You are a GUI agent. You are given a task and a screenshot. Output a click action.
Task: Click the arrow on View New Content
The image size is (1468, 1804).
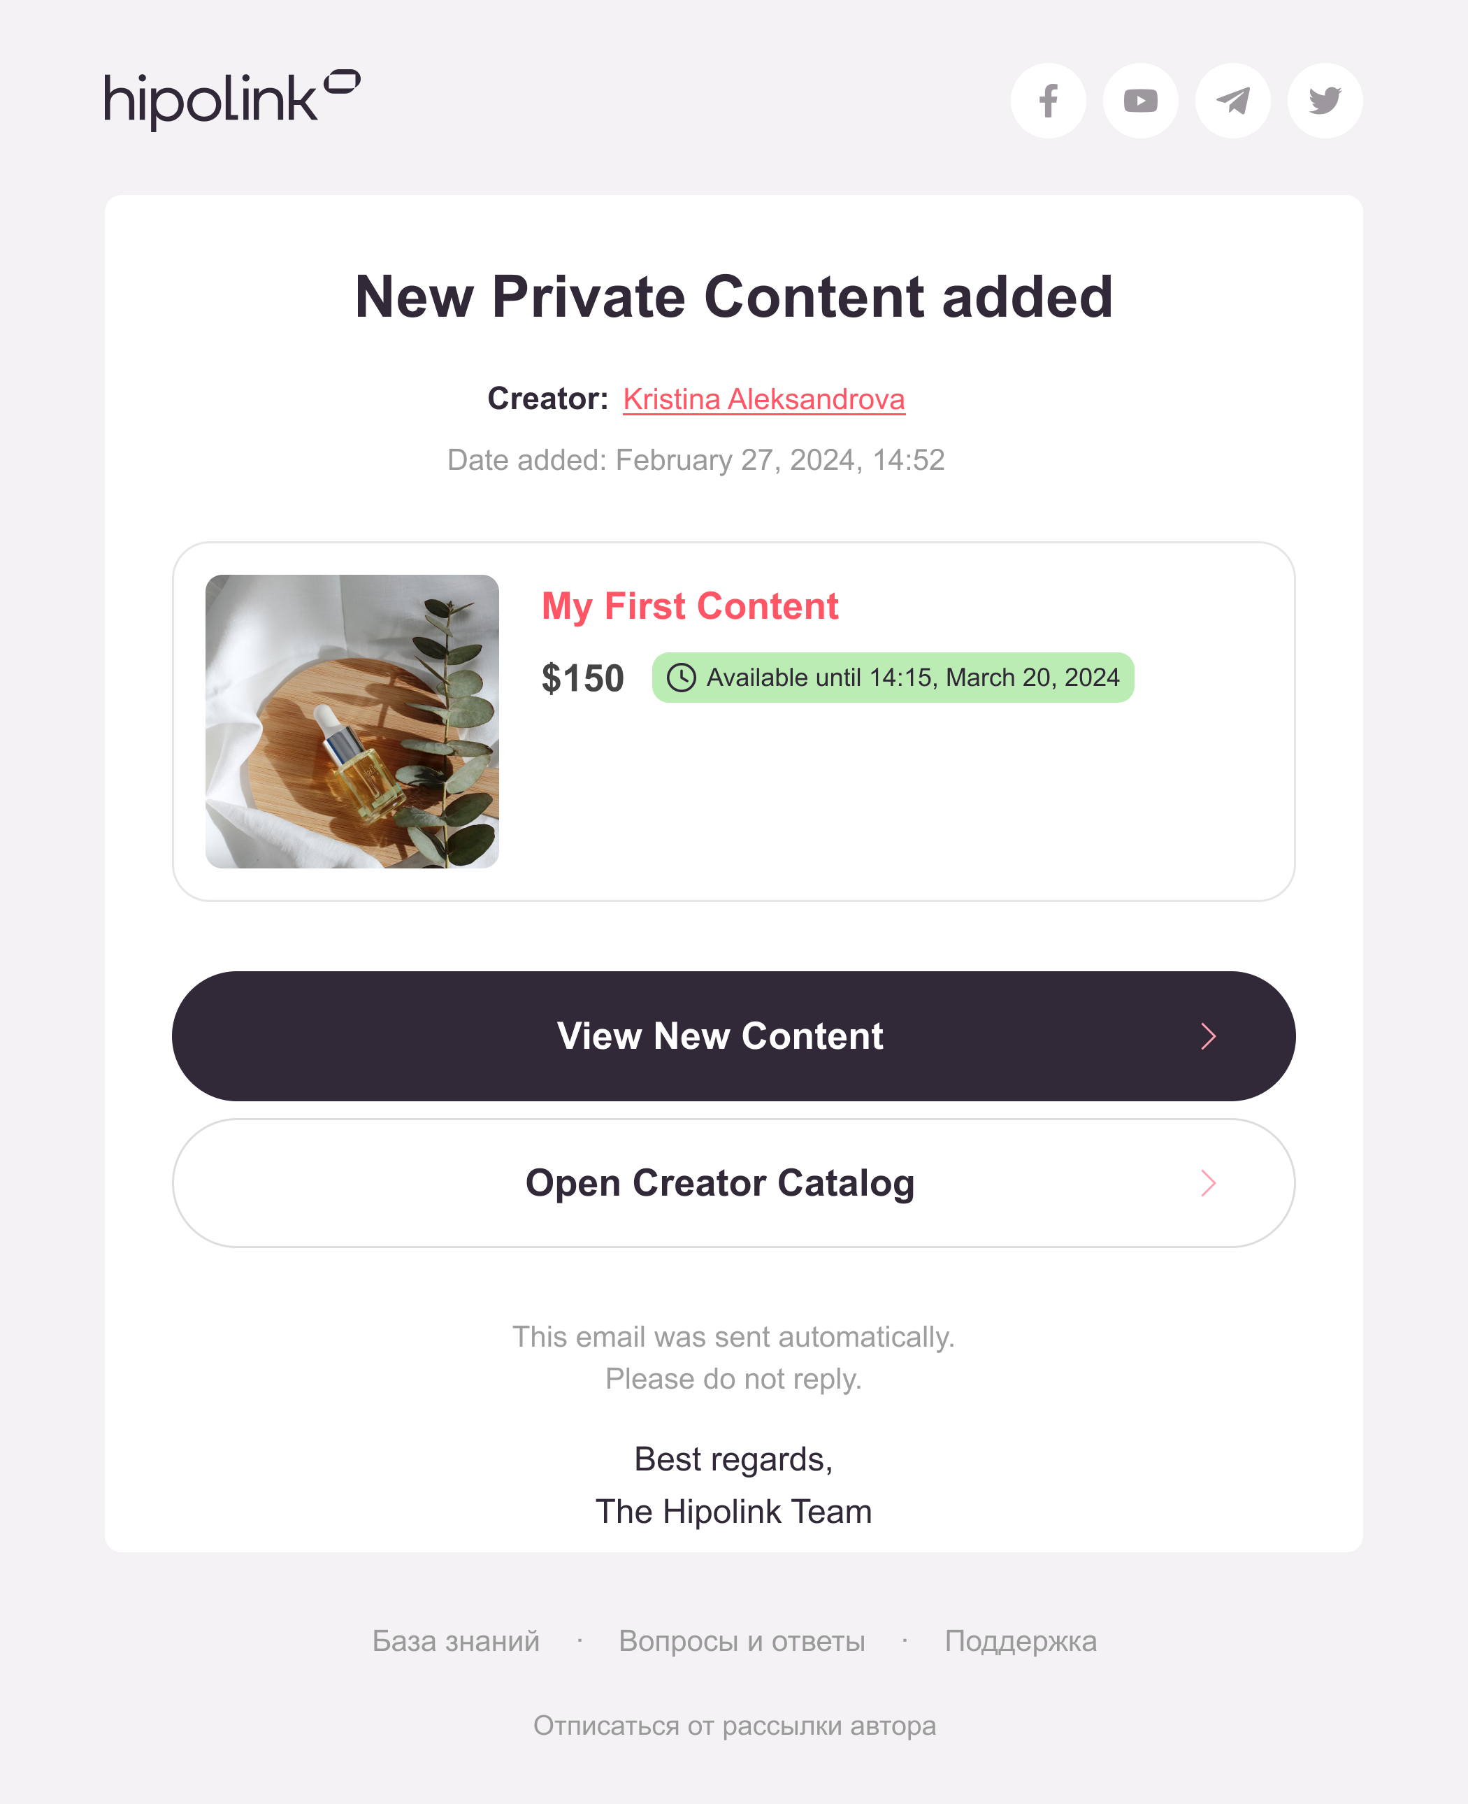[x=1207, y=1036]
